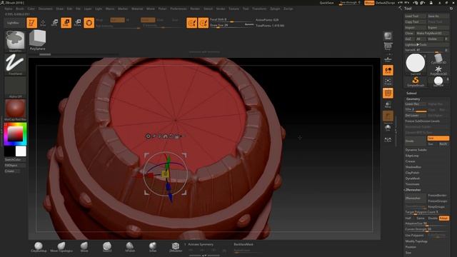Toggle BackfaceMask at bottom
This screenshot has width=457, height=257.
coord(243,244)
